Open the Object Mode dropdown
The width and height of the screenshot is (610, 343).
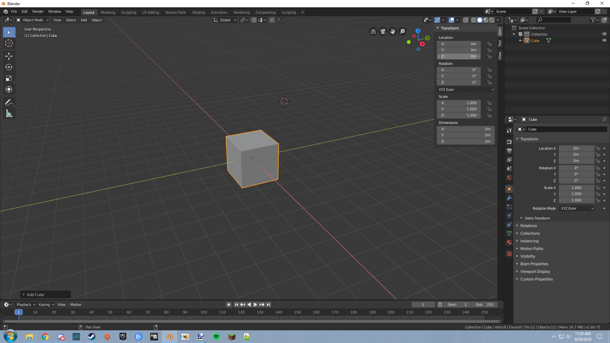[x=32, y=20]
